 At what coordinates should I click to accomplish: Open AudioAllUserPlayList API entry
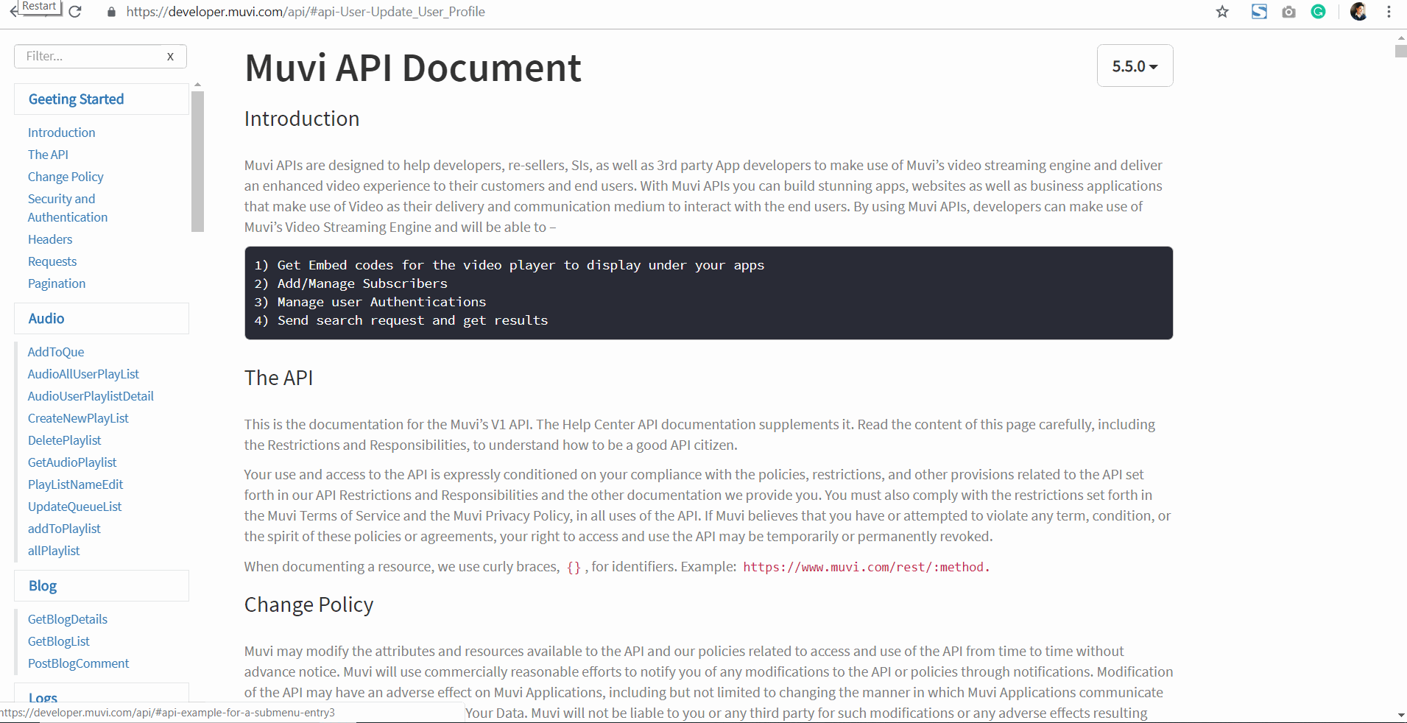[x=83, y=374]
